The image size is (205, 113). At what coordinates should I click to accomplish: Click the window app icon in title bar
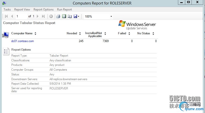[4, 3]
